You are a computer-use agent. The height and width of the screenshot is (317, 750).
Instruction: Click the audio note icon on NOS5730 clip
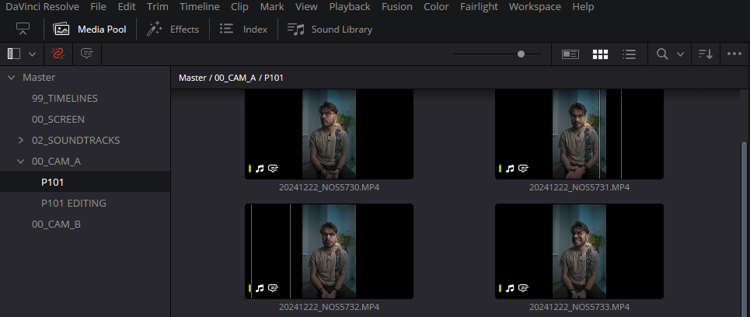coord(260,169)
